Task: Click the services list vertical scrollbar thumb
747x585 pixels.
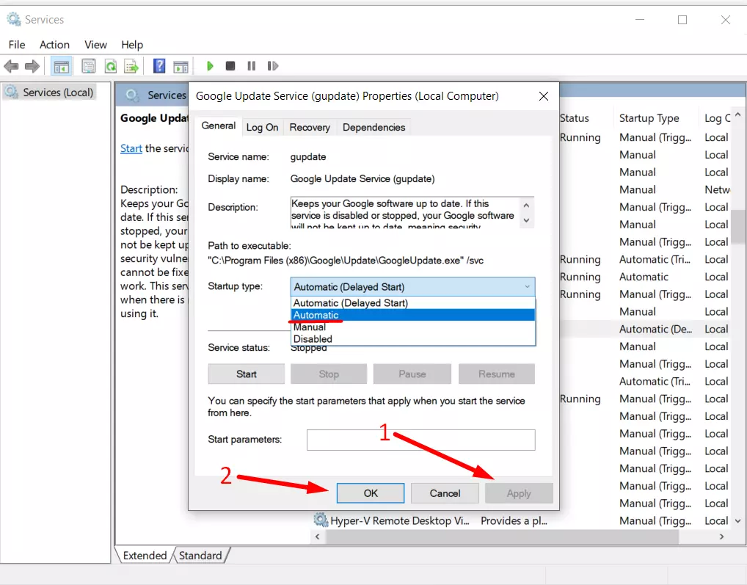Action: point(737,227)
